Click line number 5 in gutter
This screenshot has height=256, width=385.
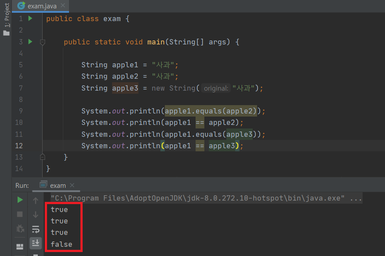click(21, 65)
